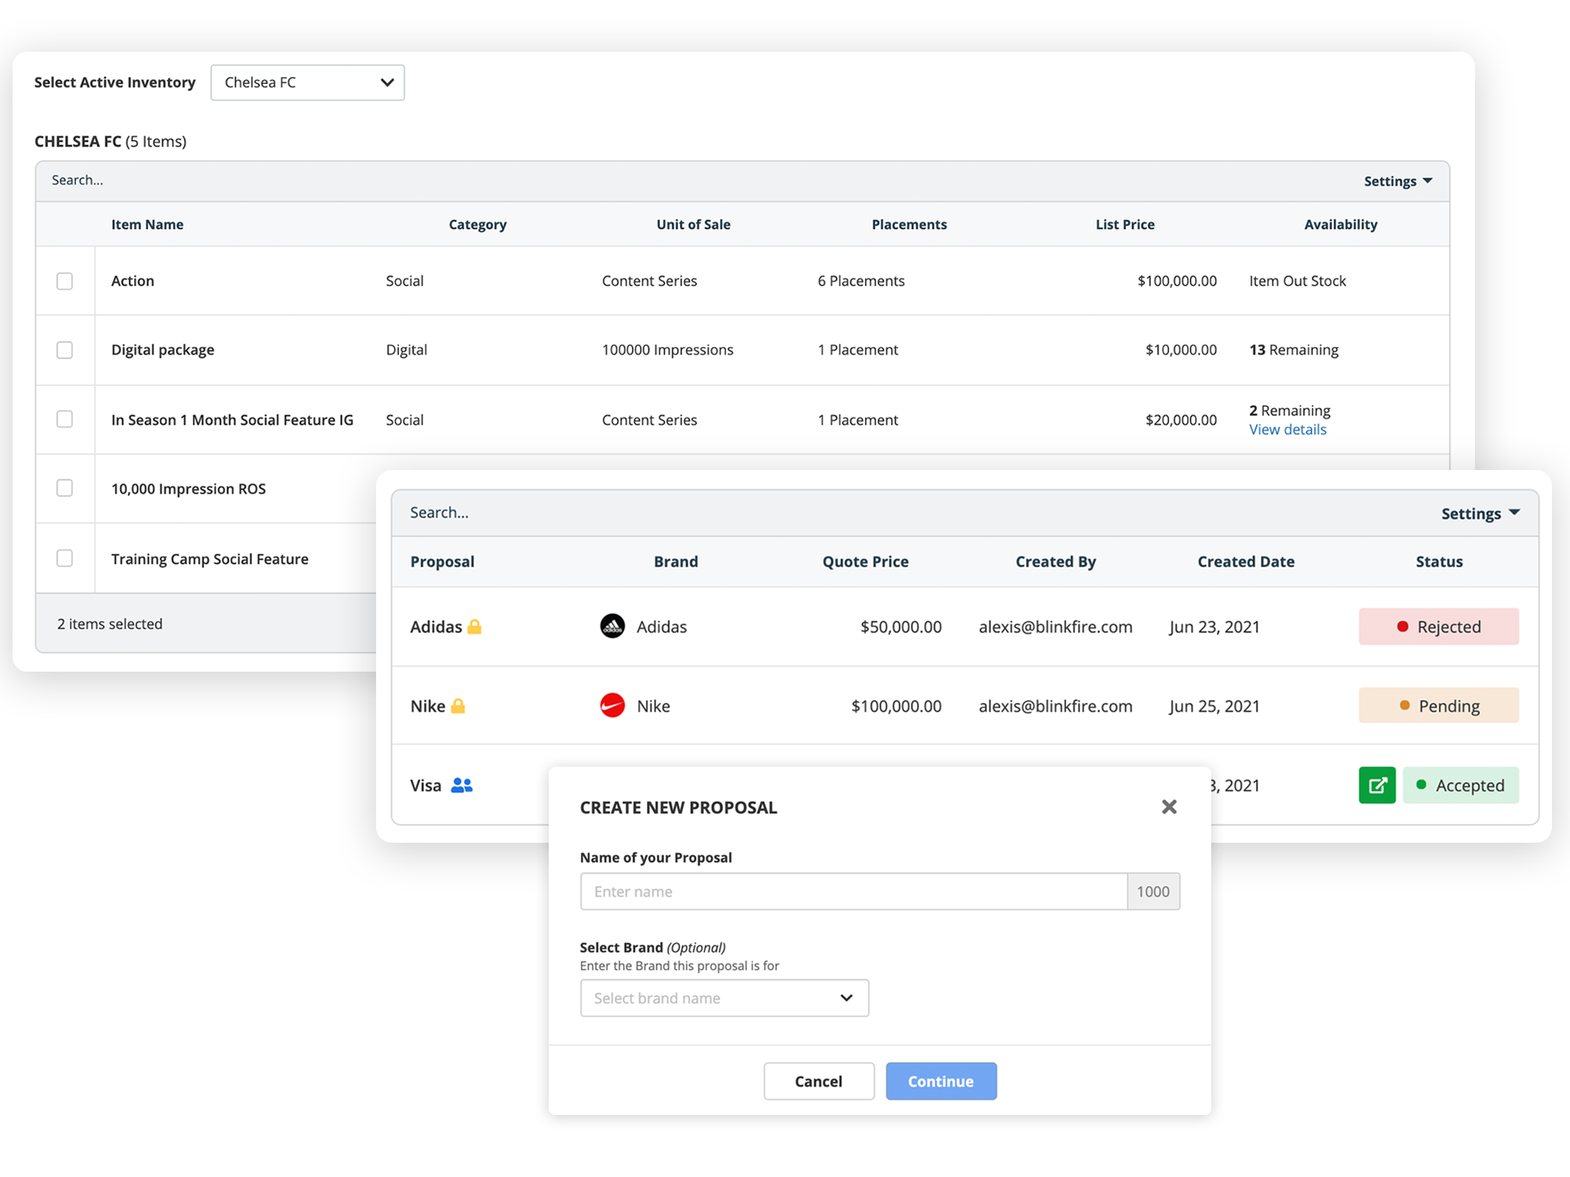Open Settings menu in inventory table
1570x1177 pixels.
tap(1397, 181)
